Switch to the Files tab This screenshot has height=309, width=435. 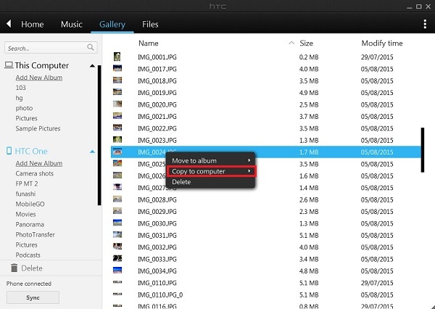150,25
